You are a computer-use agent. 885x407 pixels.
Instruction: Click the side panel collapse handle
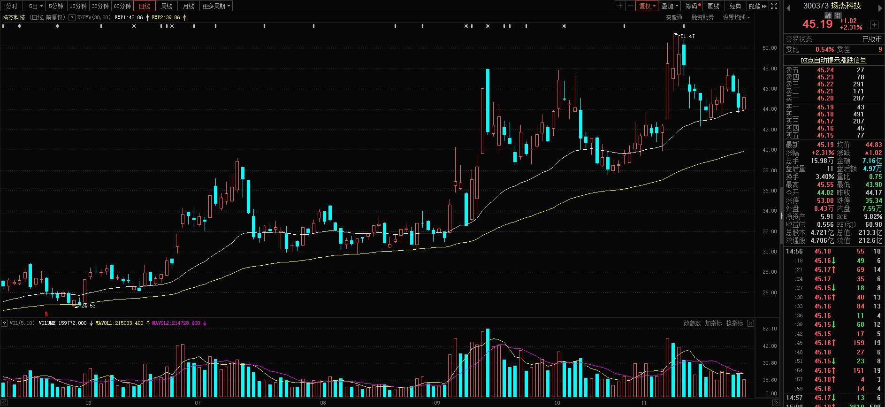coord(781,216)
